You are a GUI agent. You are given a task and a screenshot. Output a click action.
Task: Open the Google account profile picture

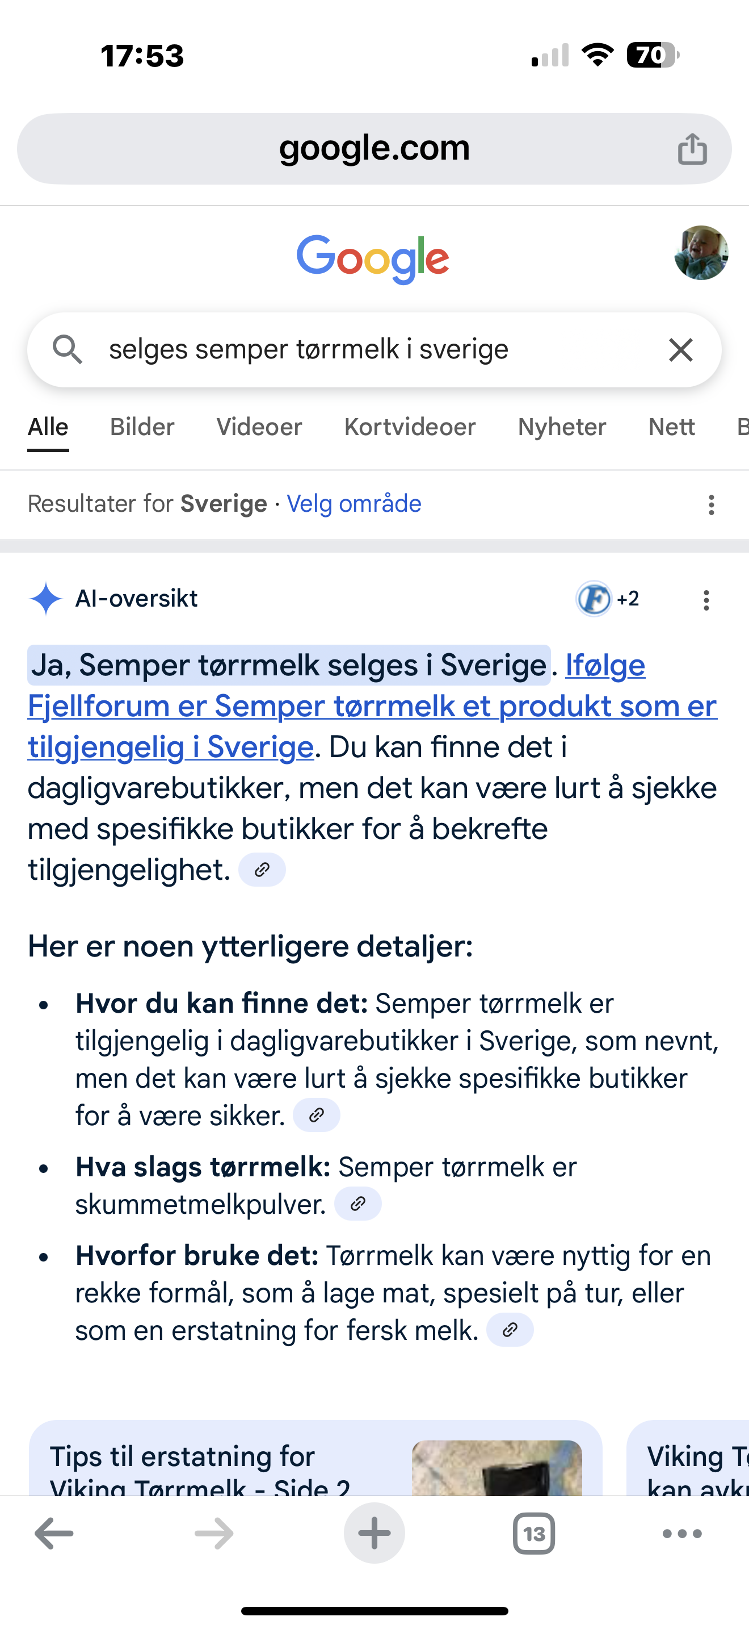701,253
